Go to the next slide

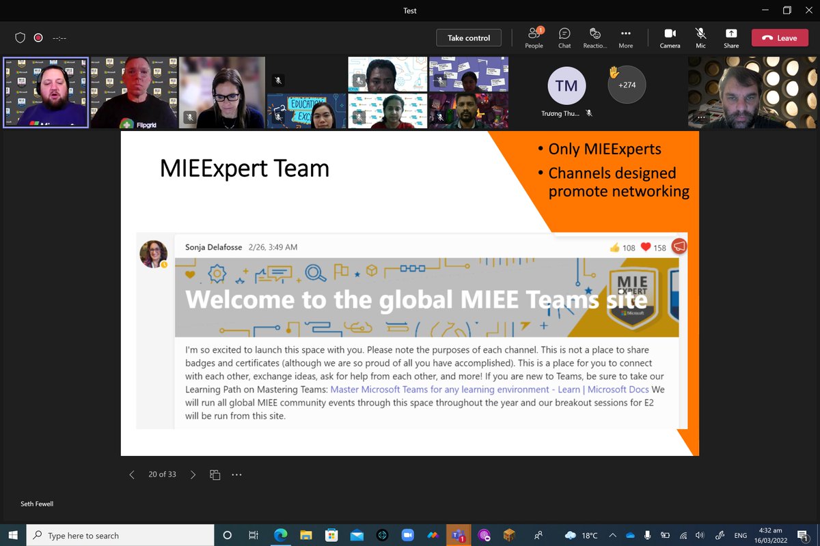[x=193, y=474]
